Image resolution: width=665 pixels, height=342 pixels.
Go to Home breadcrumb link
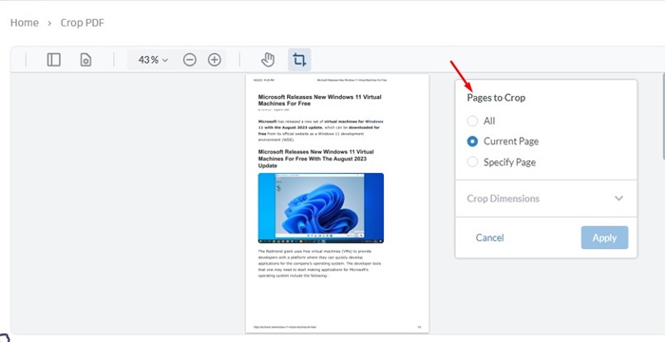24,23
